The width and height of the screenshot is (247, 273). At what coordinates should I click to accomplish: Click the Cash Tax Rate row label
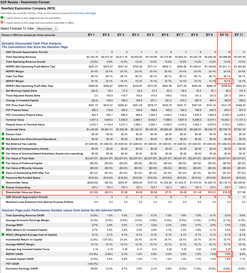pyautogui.click(x=14, y=76)
